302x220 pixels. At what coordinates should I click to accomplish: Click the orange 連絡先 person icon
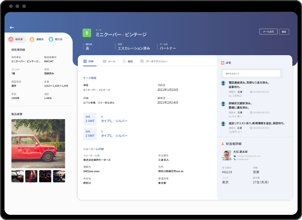(32, 39)
